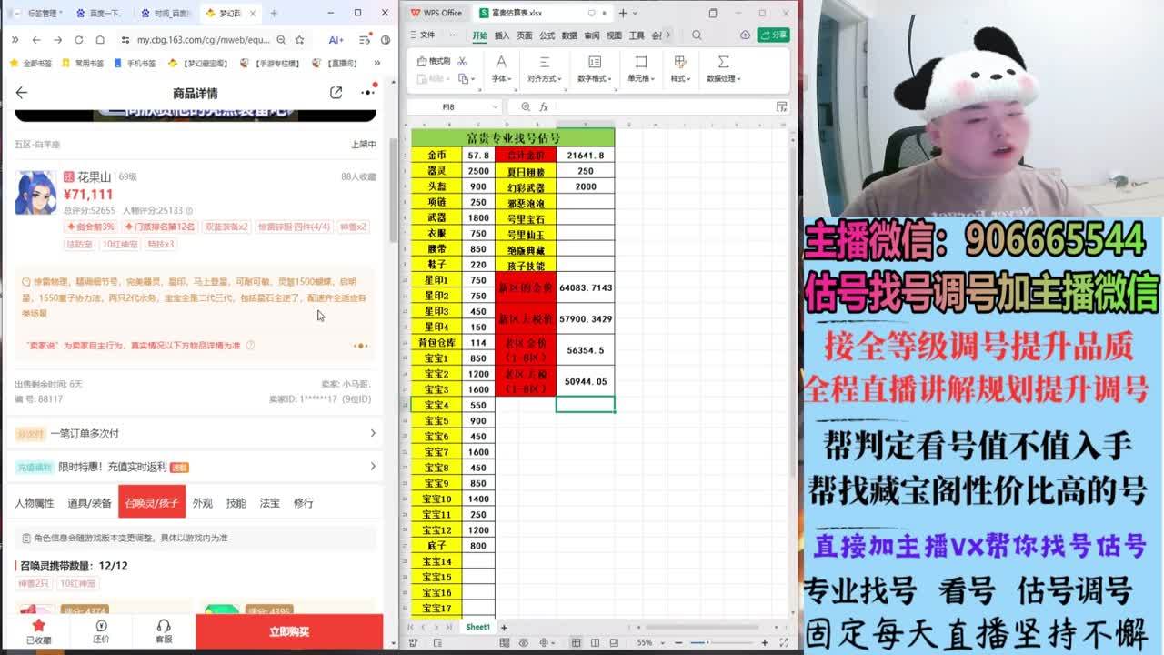Viewport: 1164px width, 655px height.
Task: Open the 全部书签 bookmarks folder
Action: coord(31,64)
